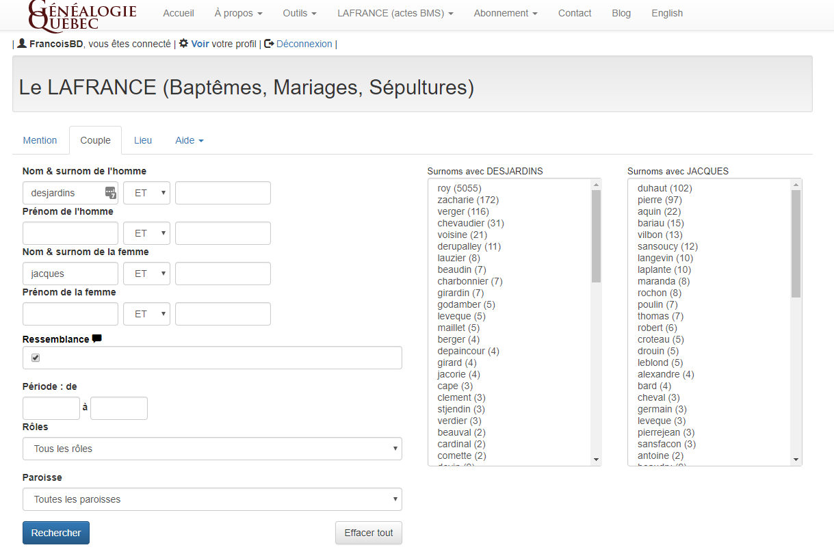Click the JACQUES list scroll-up arrow
Screen dimensions: 834x556
point(796,185)
